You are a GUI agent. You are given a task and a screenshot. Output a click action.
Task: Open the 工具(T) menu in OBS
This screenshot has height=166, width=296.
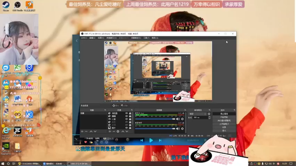[146, 38]
